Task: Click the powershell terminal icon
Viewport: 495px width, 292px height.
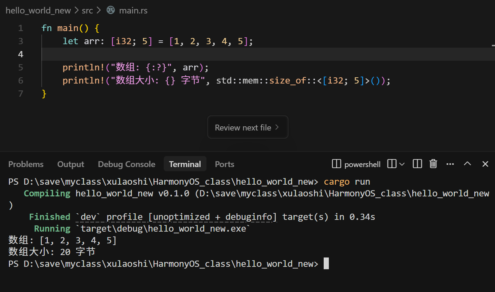Action: point(336,164)
